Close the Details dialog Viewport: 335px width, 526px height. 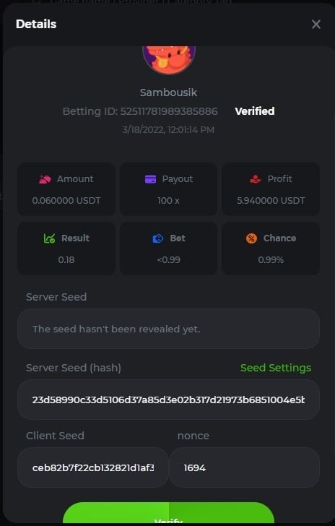coord(316,24)
